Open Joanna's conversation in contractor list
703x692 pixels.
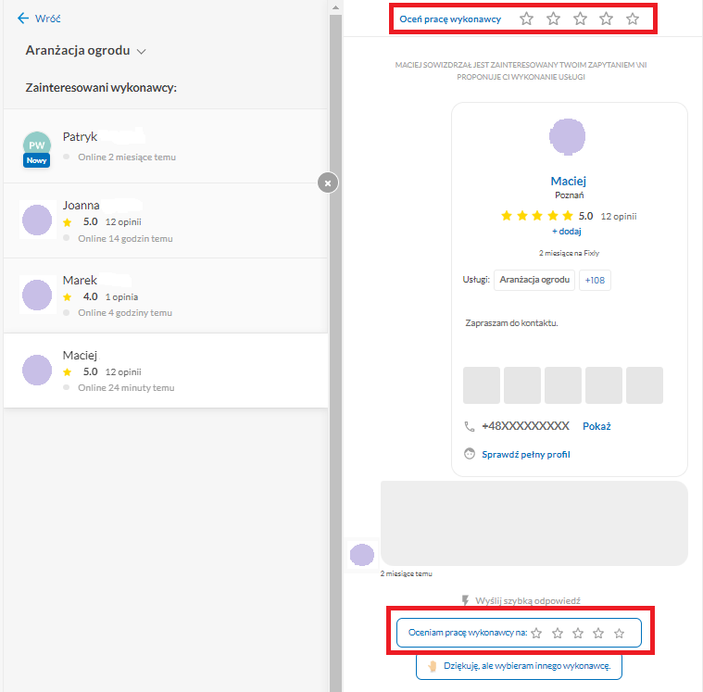166,220
